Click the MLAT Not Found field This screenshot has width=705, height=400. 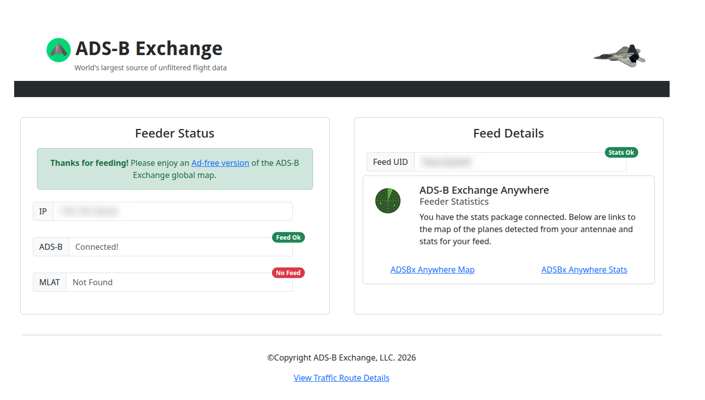click(180, 282)
